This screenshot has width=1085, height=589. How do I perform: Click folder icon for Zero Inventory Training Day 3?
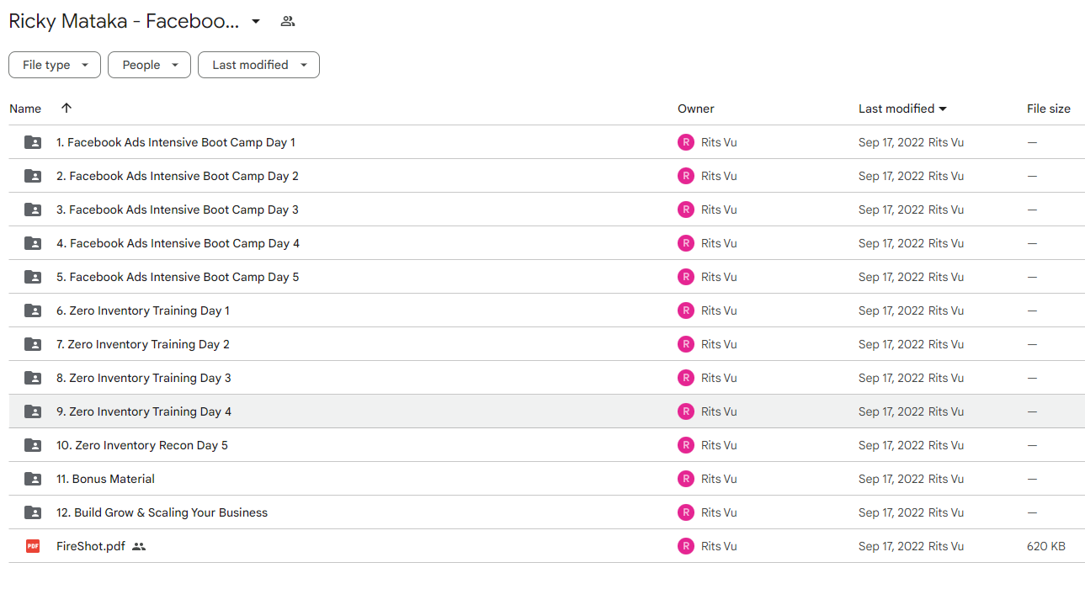coord(33,378)
